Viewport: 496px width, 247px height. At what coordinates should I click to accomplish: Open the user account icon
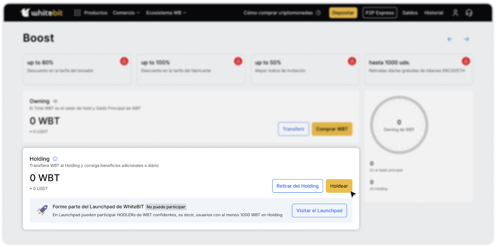point(455,13)
